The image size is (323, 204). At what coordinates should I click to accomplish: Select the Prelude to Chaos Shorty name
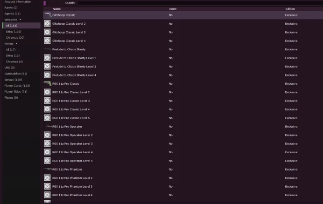coord(69,49)
